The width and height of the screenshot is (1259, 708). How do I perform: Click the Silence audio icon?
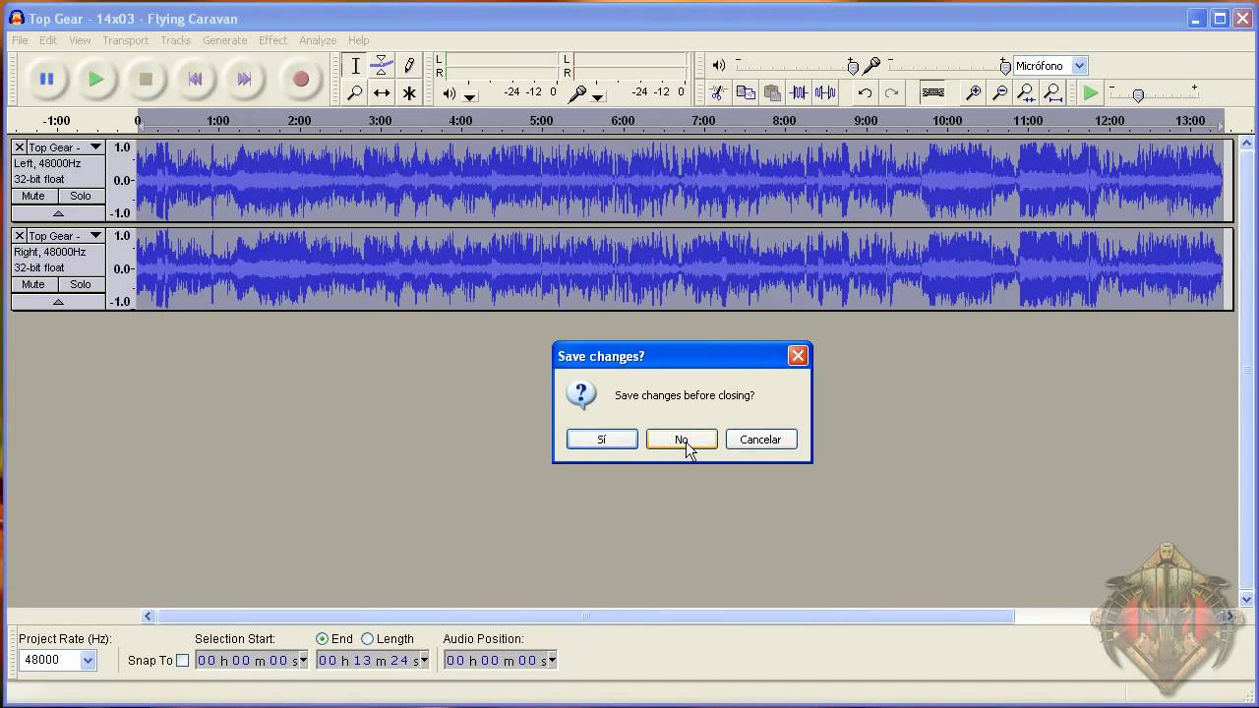point(825,92)
